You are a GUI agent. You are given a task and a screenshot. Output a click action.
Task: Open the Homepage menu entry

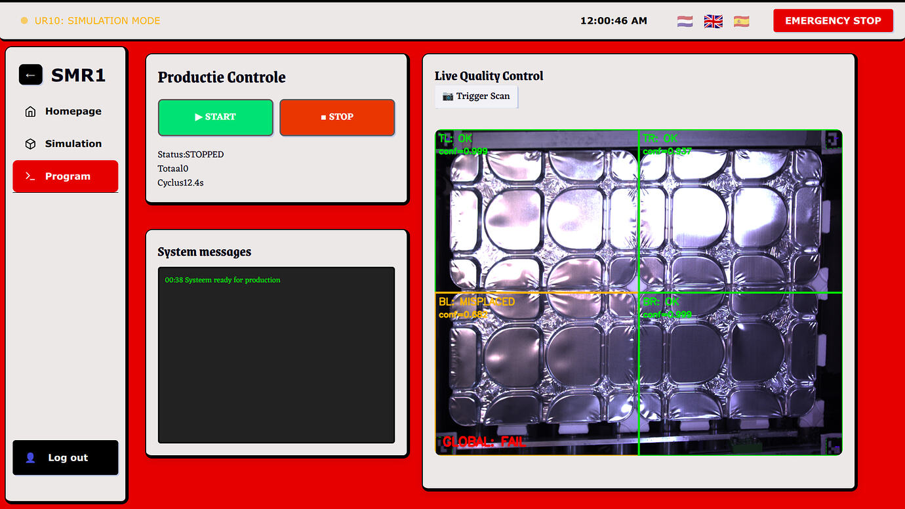click(73, 112)
